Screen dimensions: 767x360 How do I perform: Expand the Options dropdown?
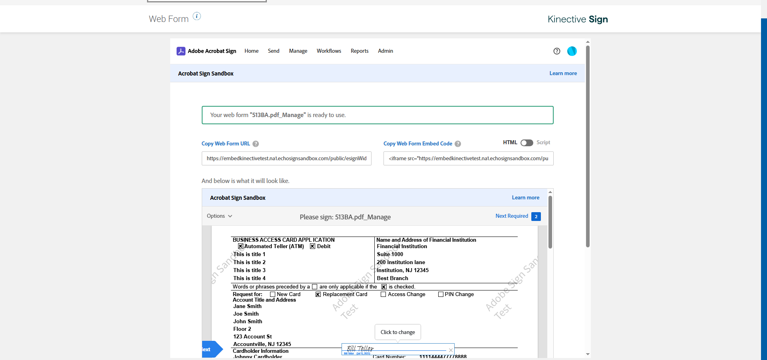pos(219,216)
